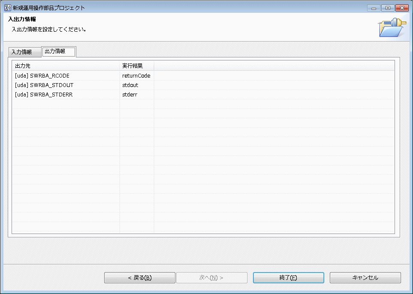Click the project icon in the title bar
Viewport: 413px width, 294px height.
[8, 8]
